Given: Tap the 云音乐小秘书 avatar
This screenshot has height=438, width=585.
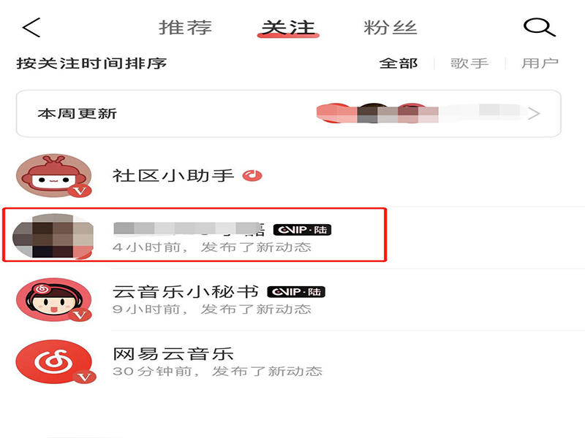Looking at the screenshot, I should 53,300.
